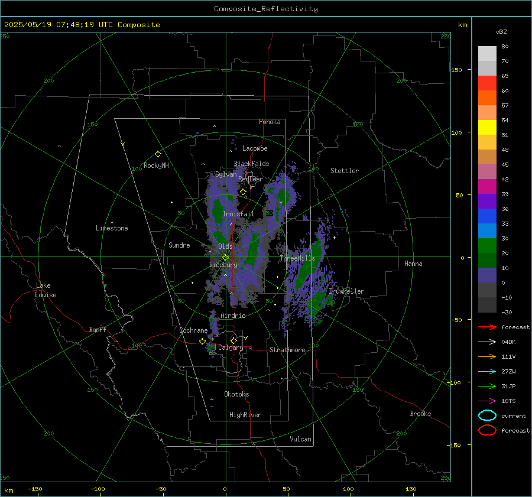Viewport: 532px width, 497px height.
Task: Click the yellow diamond marker above Calgary
Action: pos(233,340)
